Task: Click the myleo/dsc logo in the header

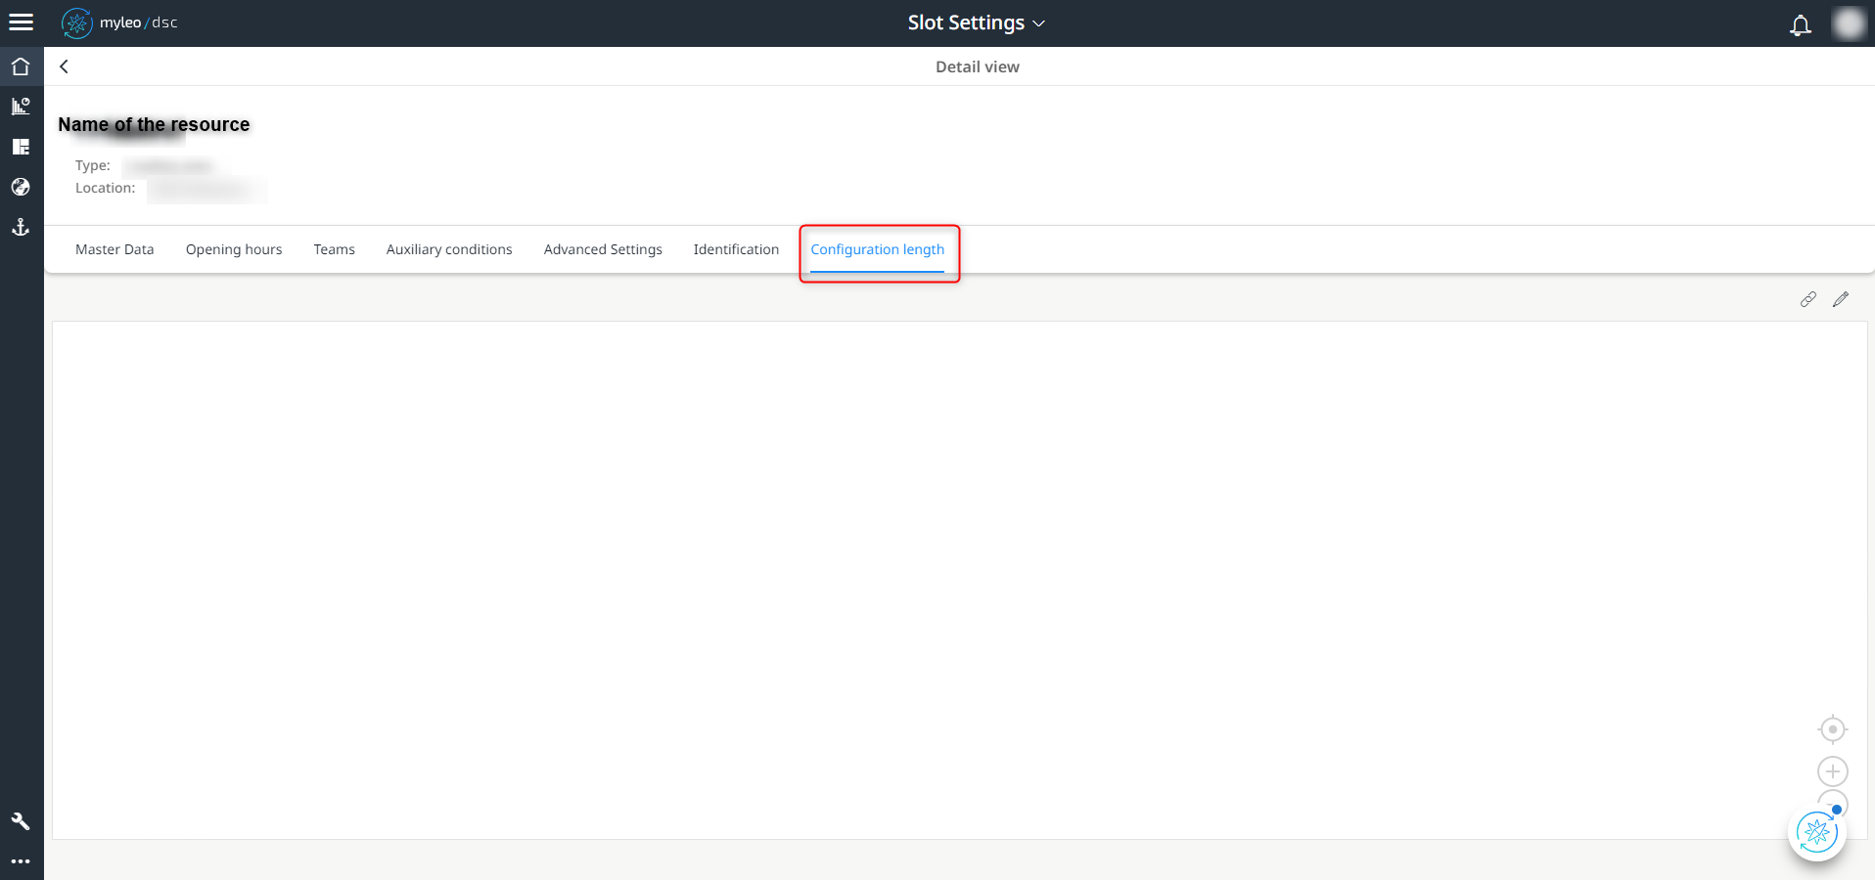Action: click(x=119, y=22)
